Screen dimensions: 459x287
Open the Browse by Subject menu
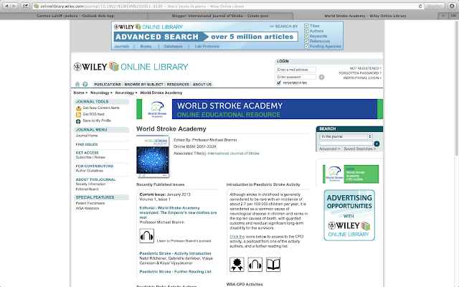pos(143,85)
